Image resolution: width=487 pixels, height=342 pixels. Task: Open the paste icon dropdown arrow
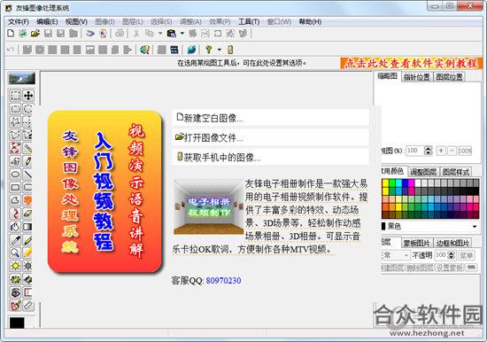point(182,34)
